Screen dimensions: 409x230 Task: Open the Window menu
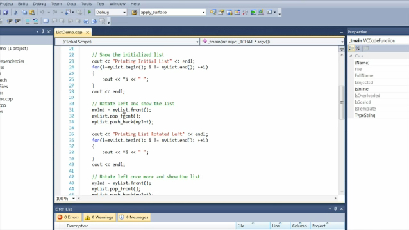[117, 4]
